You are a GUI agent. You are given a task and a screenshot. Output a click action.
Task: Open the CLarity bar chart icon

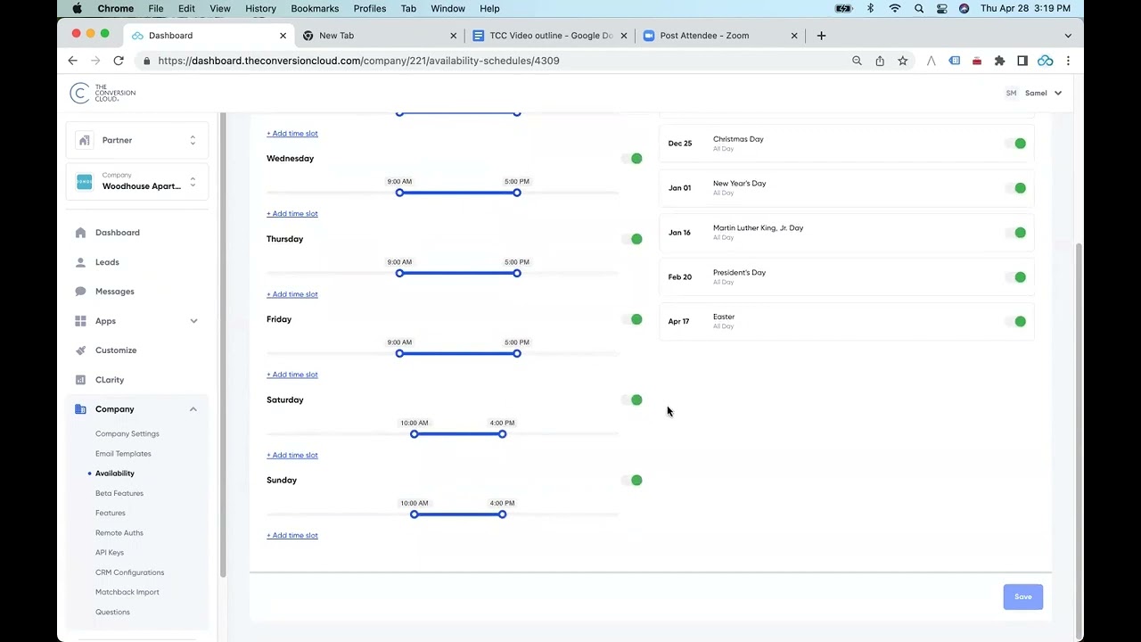pyautogui.click(x=81, y=380)
